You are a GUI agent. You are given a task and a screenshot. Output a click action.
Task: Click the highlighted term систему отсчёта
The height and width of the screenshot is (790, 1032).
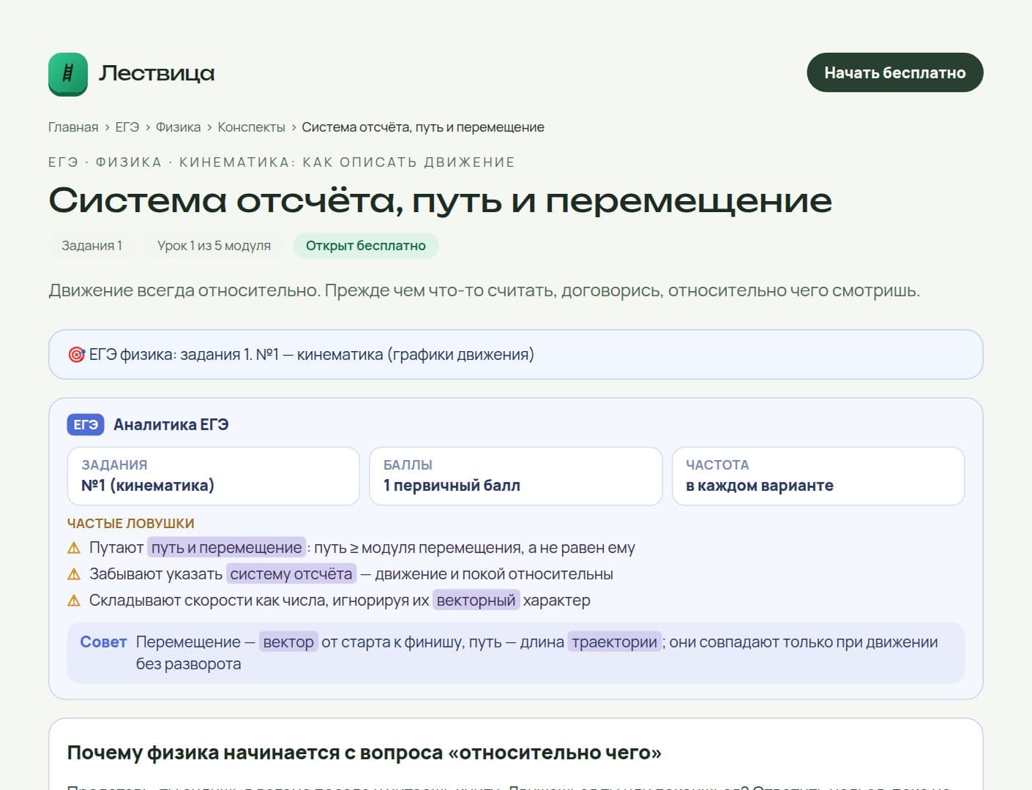pos(291,574)
